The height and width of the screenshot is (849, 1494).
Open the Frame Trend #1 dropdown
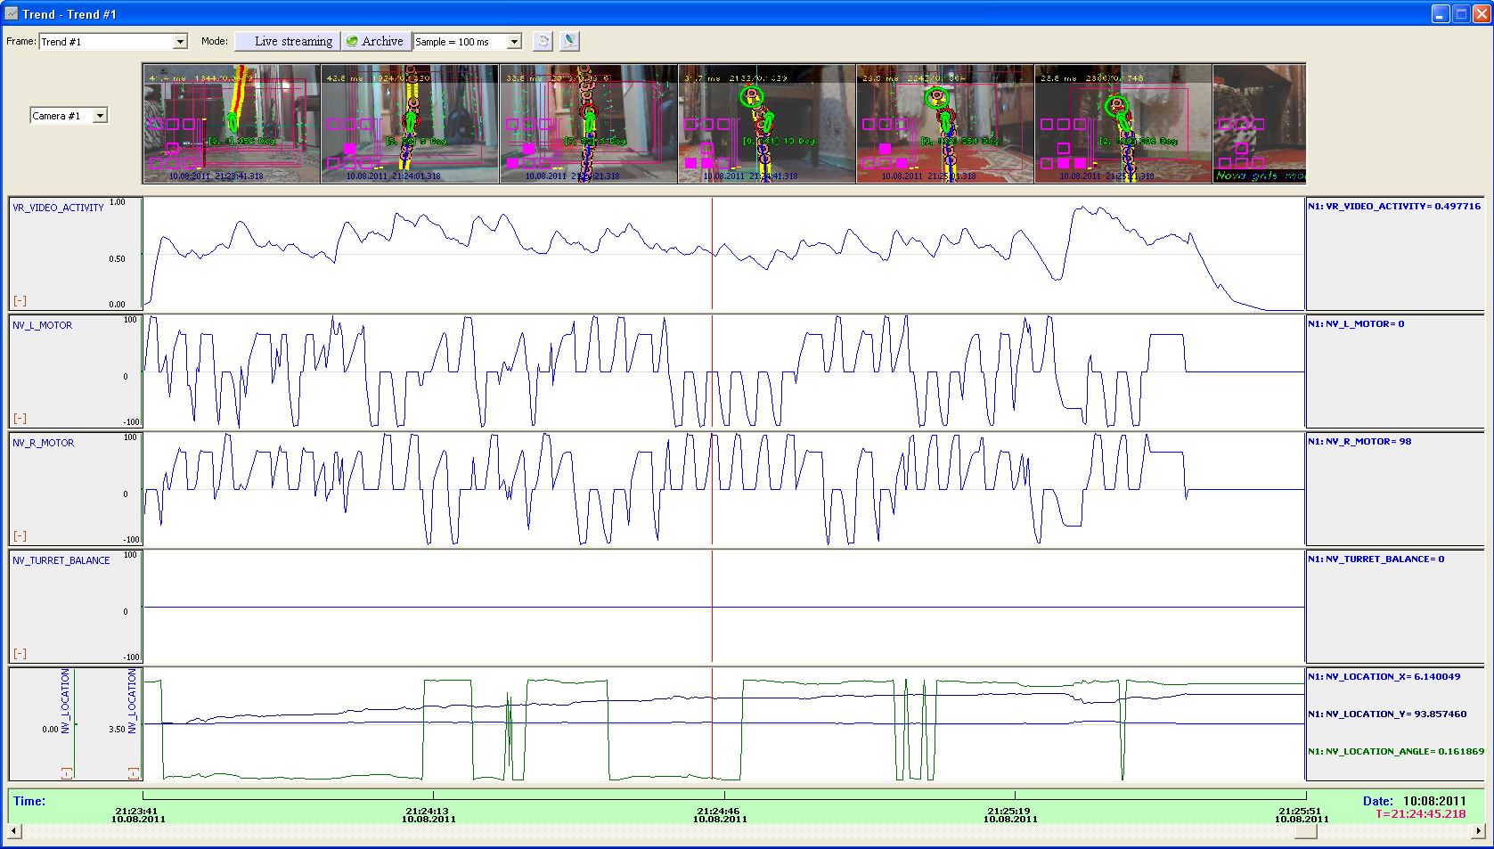pos(180,42)
